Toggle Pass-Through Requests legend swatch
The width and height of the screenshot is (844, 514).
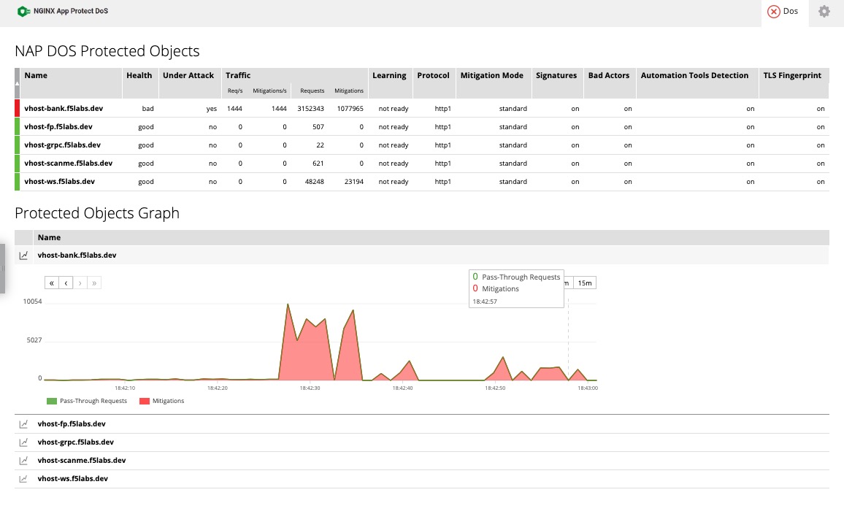click(x=52, y=401)
